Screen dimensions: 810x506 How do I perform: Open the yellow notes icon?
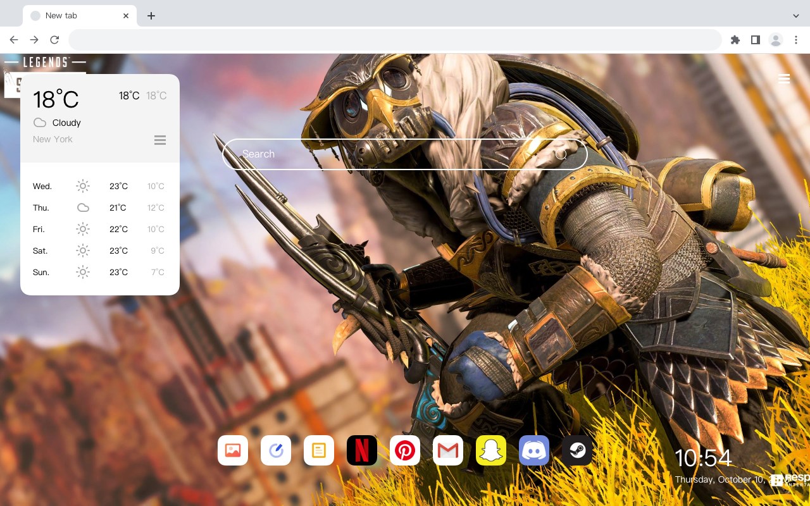click(x=319, y=450)
